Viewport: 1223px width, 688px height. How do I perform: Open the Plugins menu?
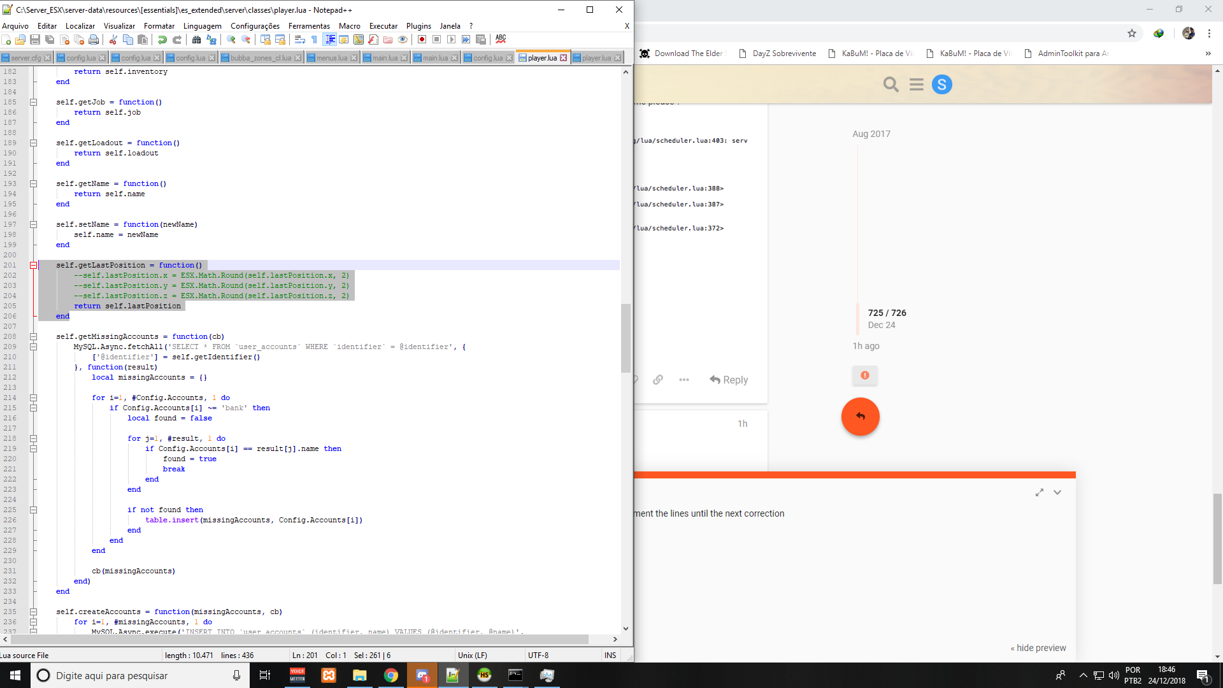418,26
